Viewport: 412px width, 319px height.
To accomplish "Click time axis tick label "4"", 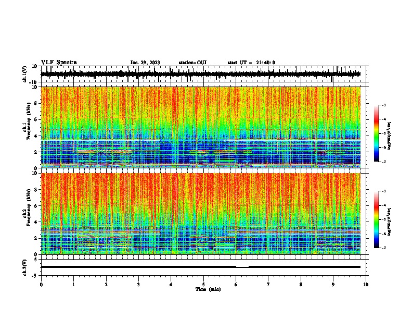I will point(171,285).
